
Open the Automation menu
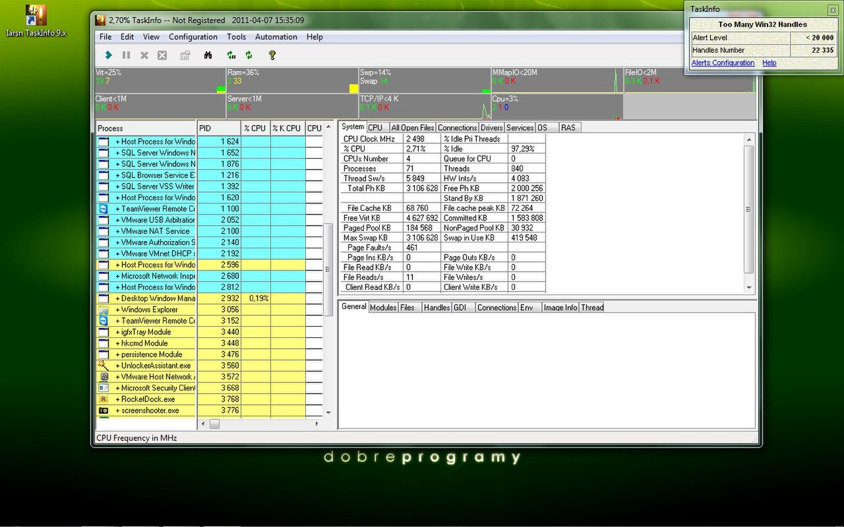pyautogui.click(x=276, y=37)
